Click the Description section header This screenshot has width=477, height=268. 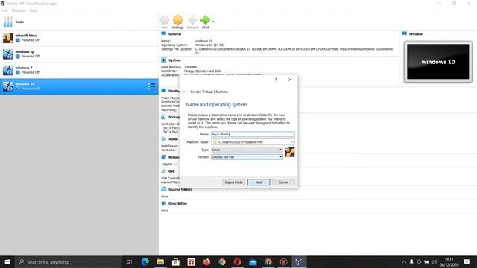pos(177,203)
